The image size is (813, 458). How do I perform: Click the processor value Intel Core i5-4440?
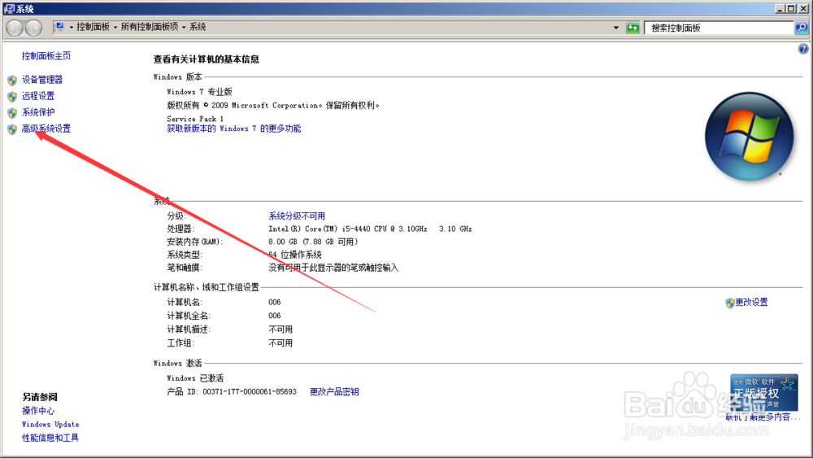(370, 229)
